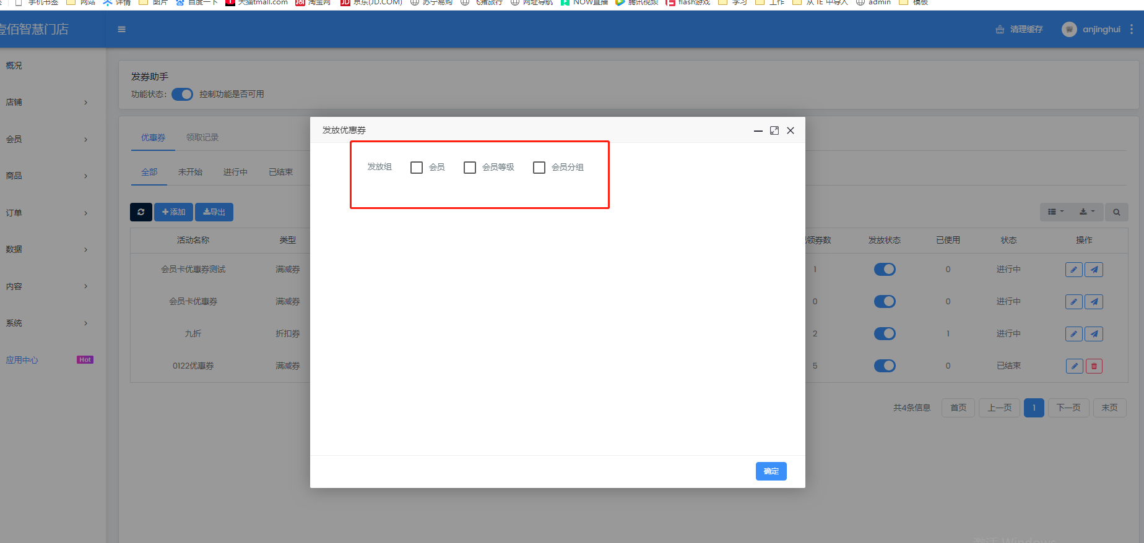This screenshot has height=543, width=1144.
Task: Go to 末页 last page
Action: (x=1109, y=408)
